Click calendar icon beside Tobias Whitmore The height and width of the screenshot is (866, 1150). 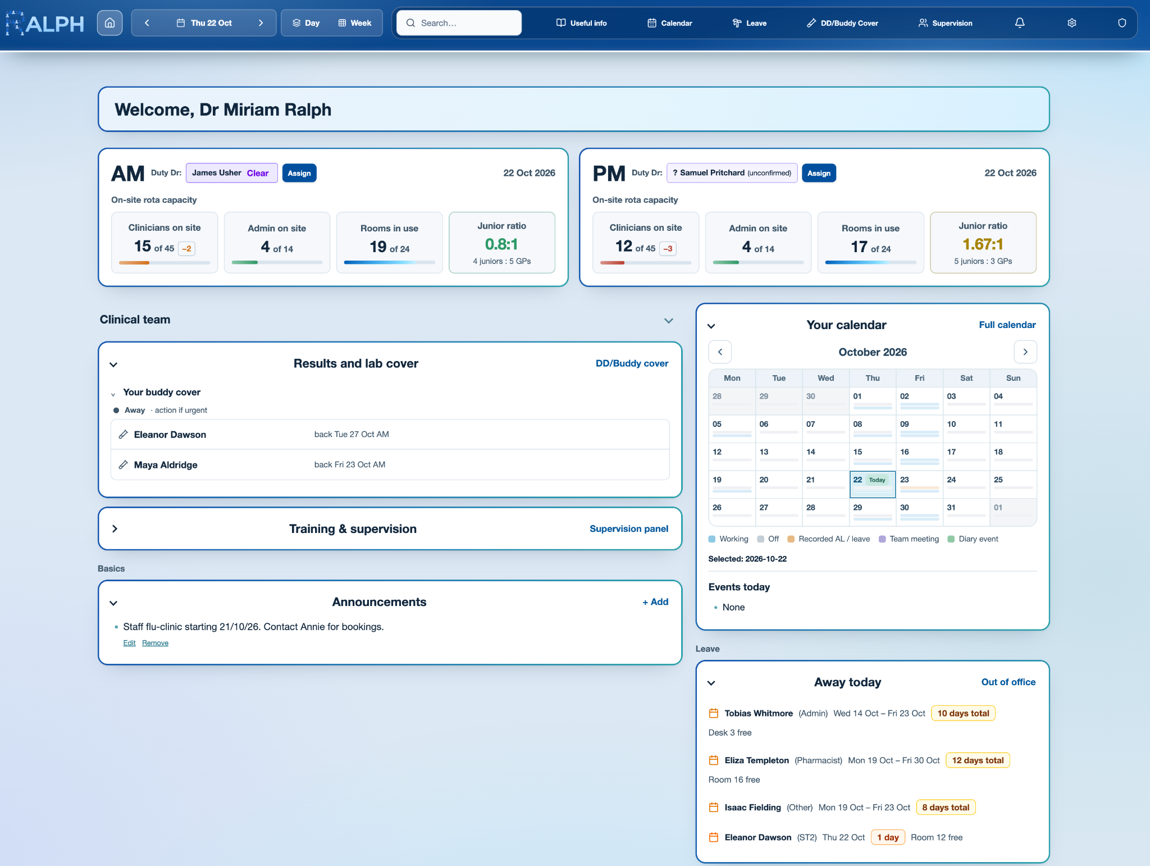click(x=714, y=713)
